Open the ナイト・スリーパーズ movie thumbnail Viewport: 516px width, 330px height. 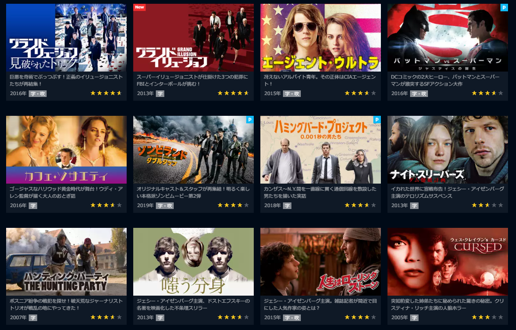point(448,149)
